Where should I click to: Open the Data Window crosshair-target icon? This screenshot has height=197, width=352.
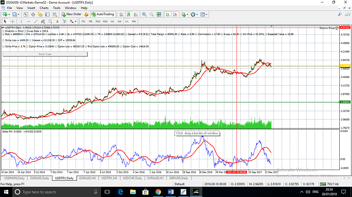33,14
